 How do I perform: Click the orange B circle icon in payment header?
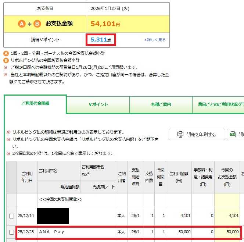pyautogui.click(x=37, y=24)
